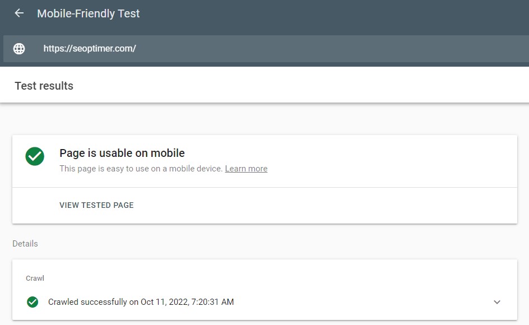The image size is (529, 325).
Task: Open the Learn more link
Action: click(x=246, y=169)
